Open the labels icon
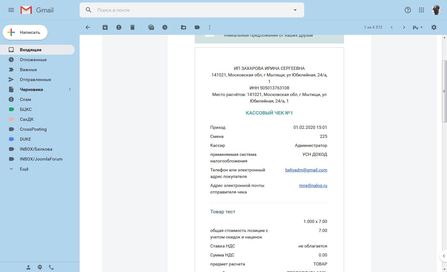The width and height of the screenshot is (447, 272). point(197,27)
